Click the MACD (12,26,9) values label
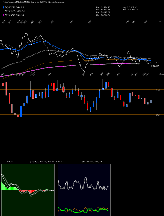Viewport: 164px width, 216px height. point(46,162)
